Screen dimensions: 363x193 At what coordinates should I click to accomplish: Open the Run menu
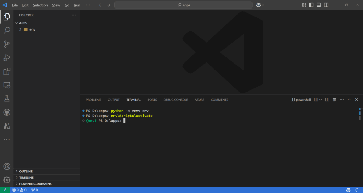tap(77, 5)
